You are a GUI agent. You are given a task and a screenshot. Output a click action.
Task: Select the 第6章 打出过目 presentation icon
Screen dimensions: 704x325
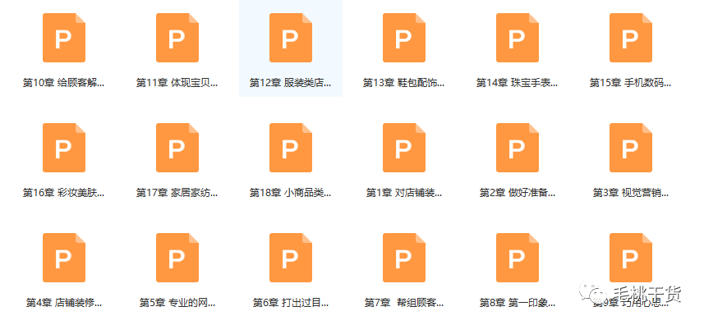(291, 258)
